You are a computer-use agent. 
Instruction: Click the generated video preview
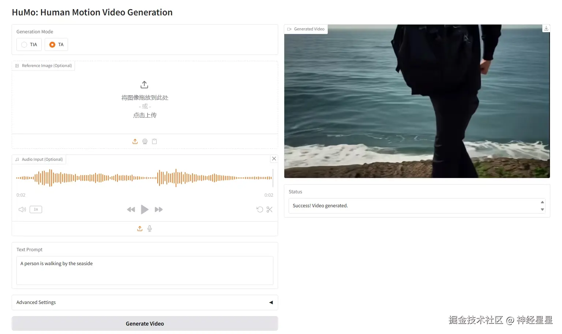(417, 101)
